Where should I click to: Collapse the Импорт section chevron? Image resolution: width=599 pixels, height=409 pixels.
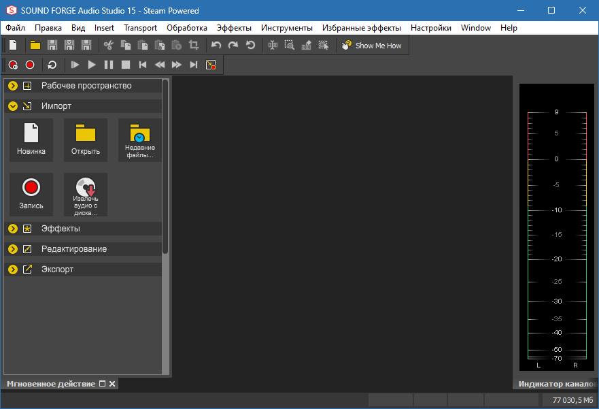[x=13, y=106]
